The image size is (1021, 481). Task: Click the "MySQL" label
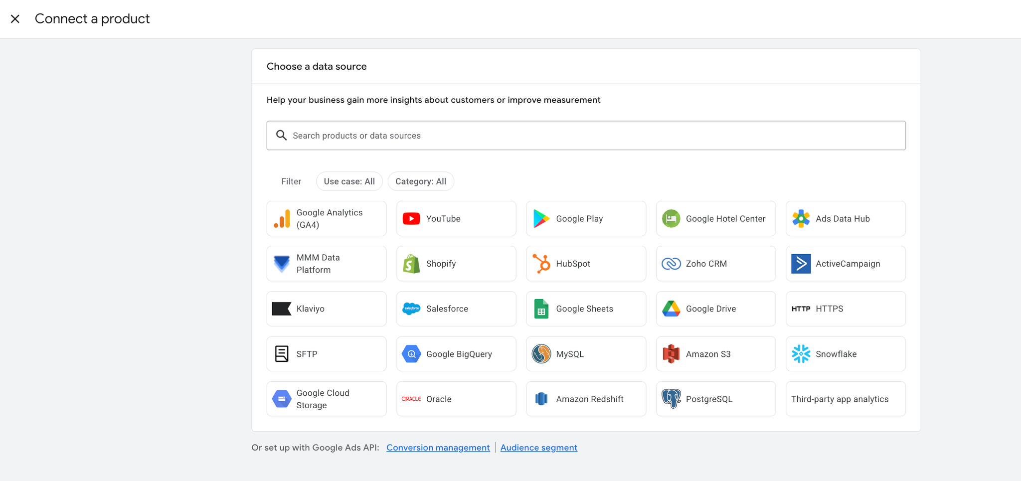570,354
